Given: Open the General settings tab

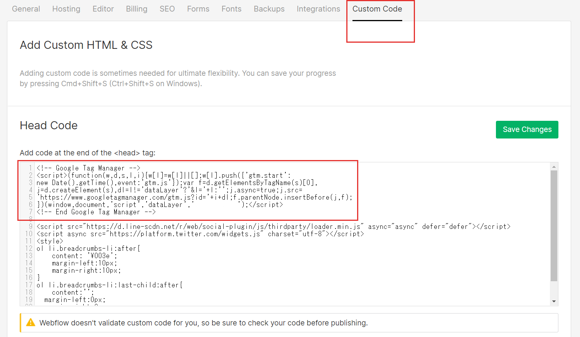Looking at the screenshot, I should click(26, 9).
